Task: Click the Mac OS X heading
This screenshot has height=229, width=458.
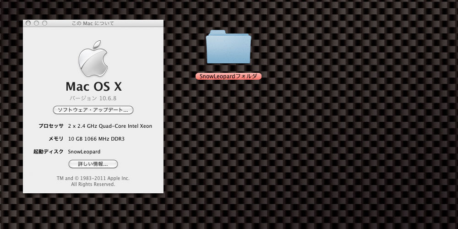Action: 93,87
